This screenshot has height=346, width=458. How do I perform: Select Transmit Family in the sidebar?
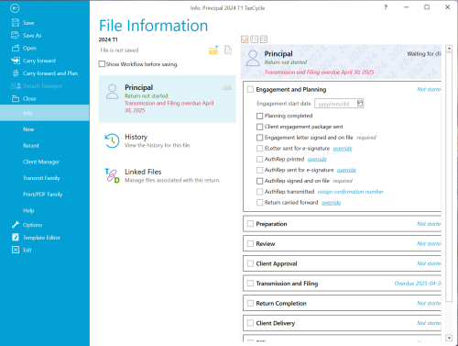point(41,178)
